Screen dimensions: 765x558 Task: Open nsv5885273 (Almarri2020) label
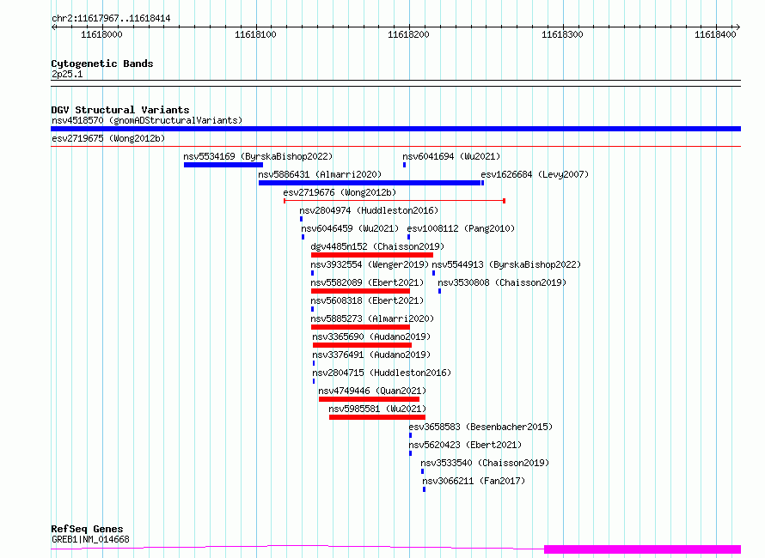tap(372, 318)
